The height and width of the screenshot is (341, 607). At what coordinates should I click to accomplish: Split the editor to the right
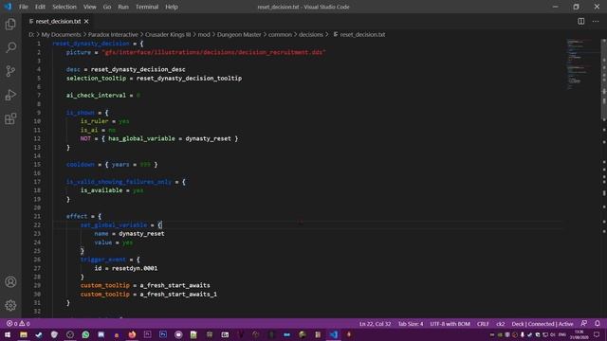[581, 21]
